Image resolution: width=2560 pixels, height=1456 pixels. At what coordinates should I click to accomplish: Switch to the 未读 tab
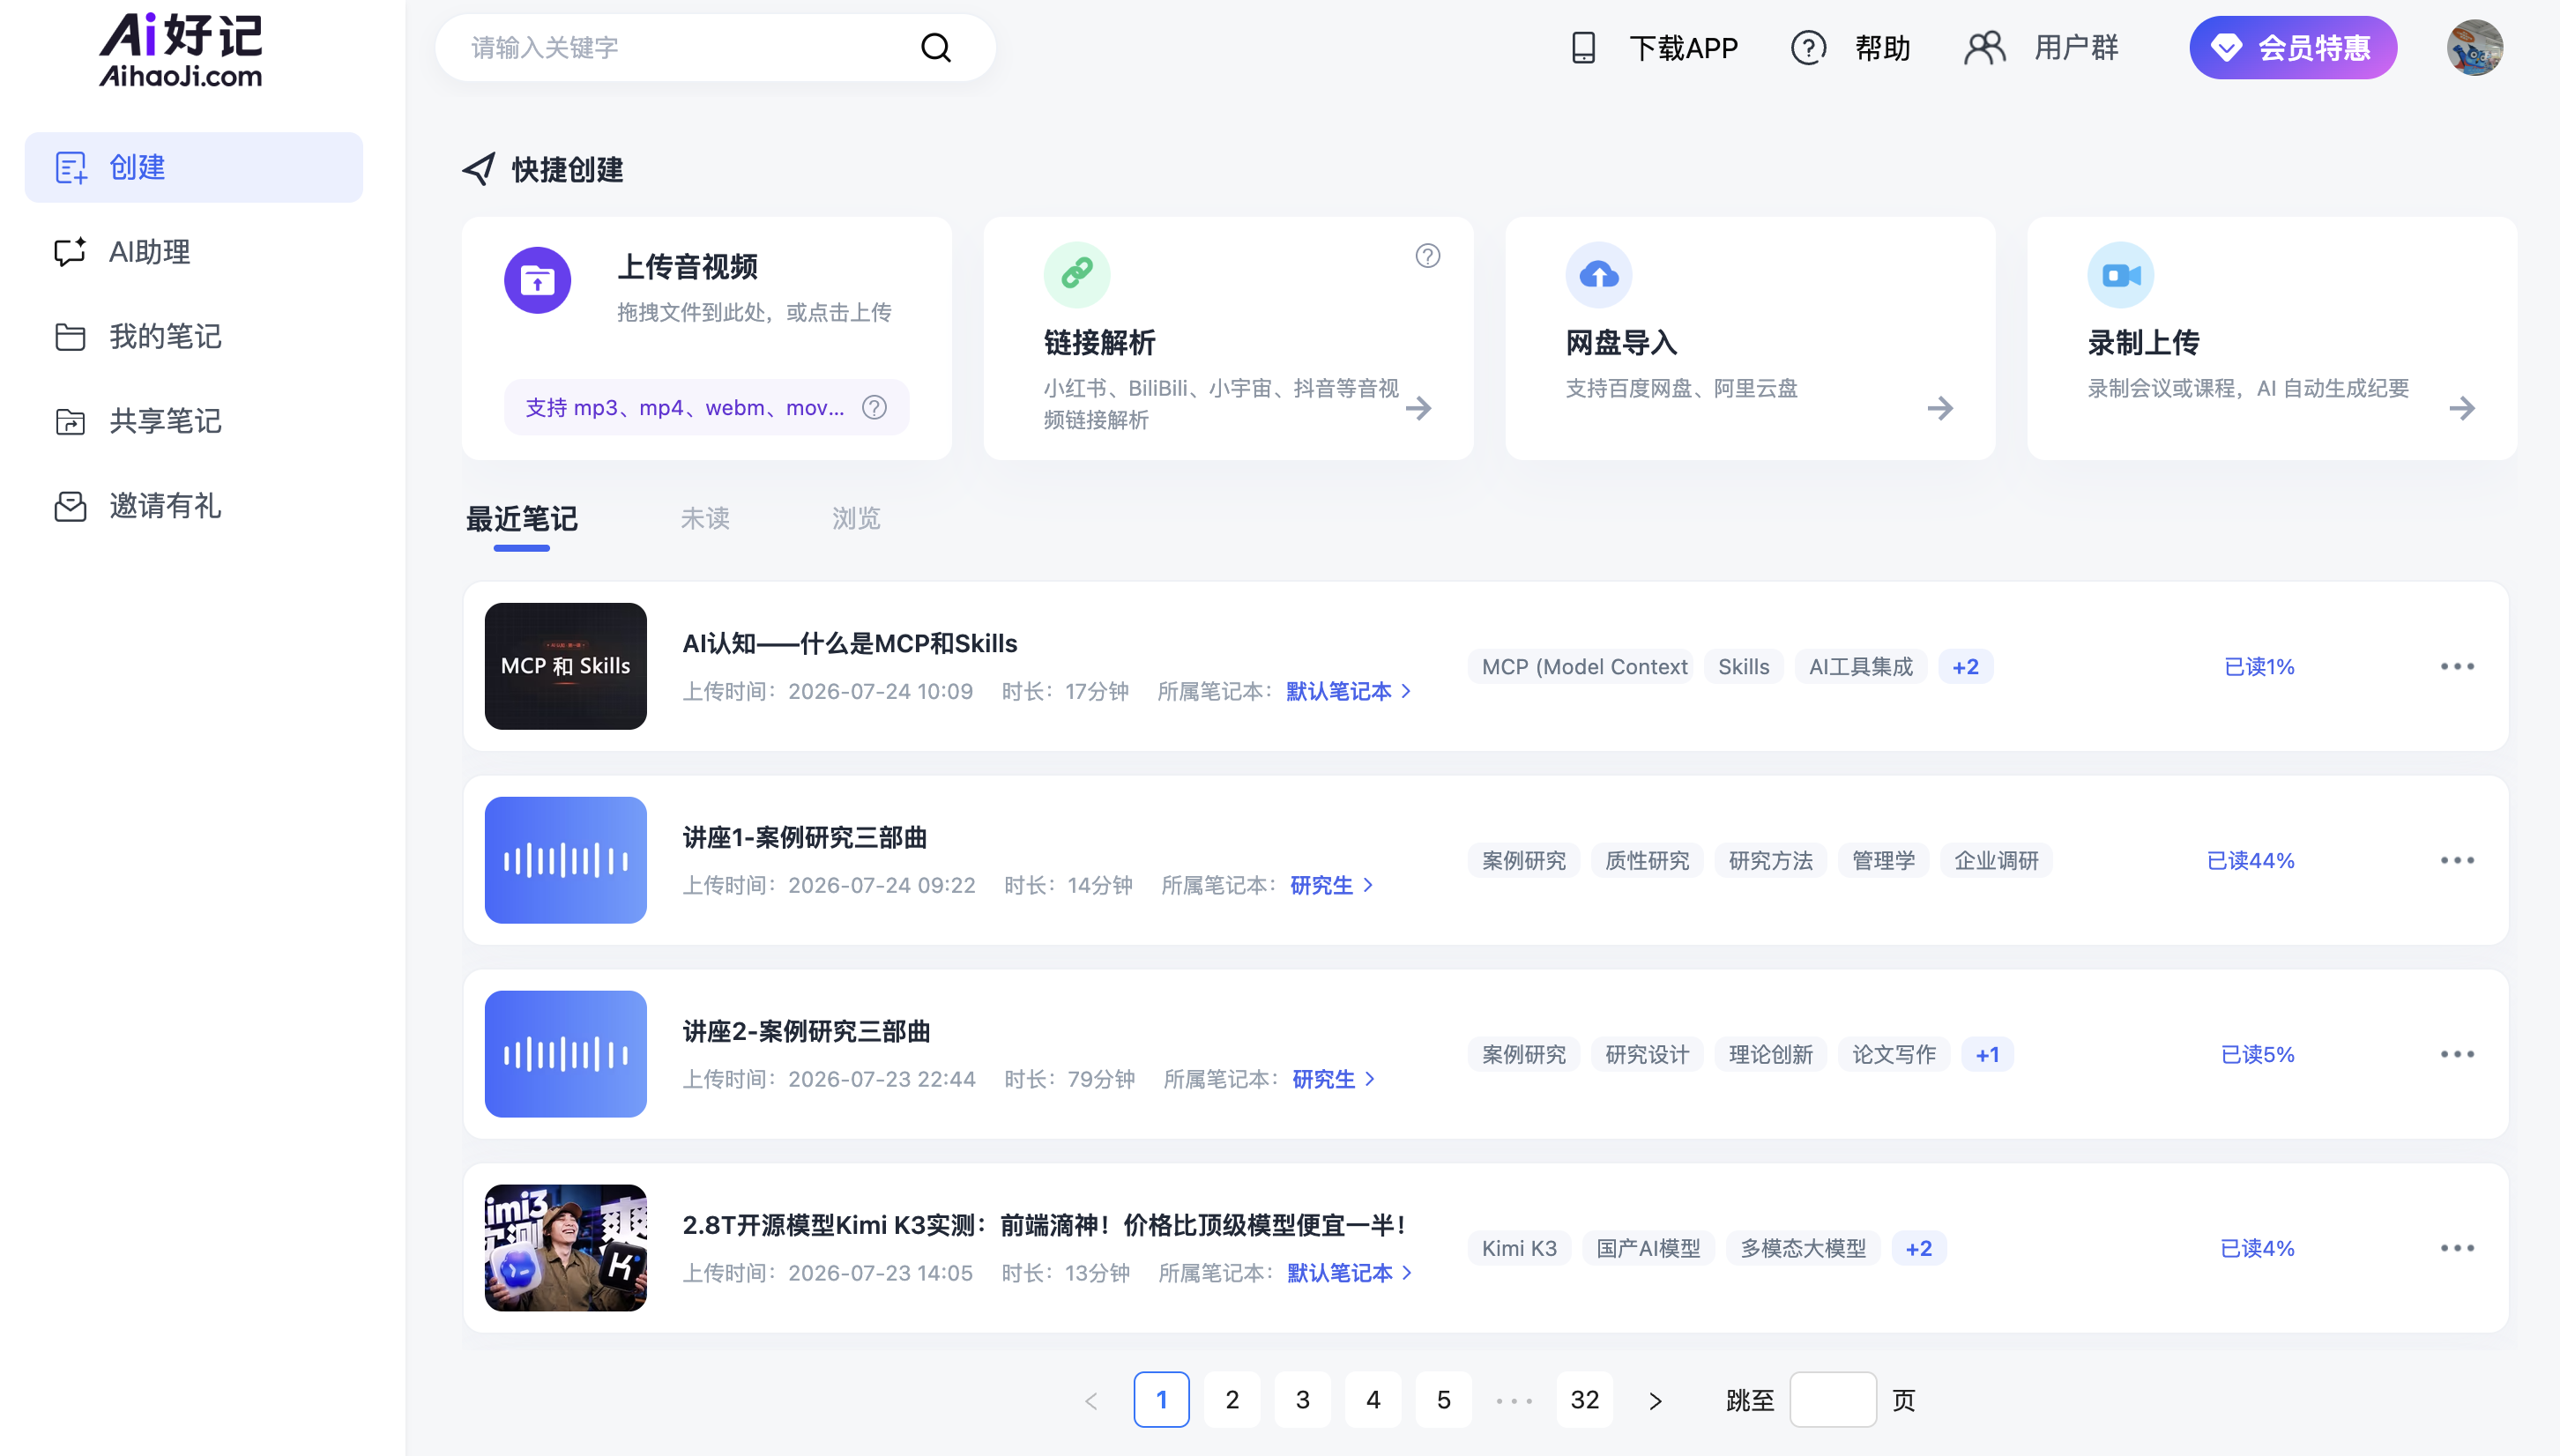pyautogui.click(x=705, y=519)
